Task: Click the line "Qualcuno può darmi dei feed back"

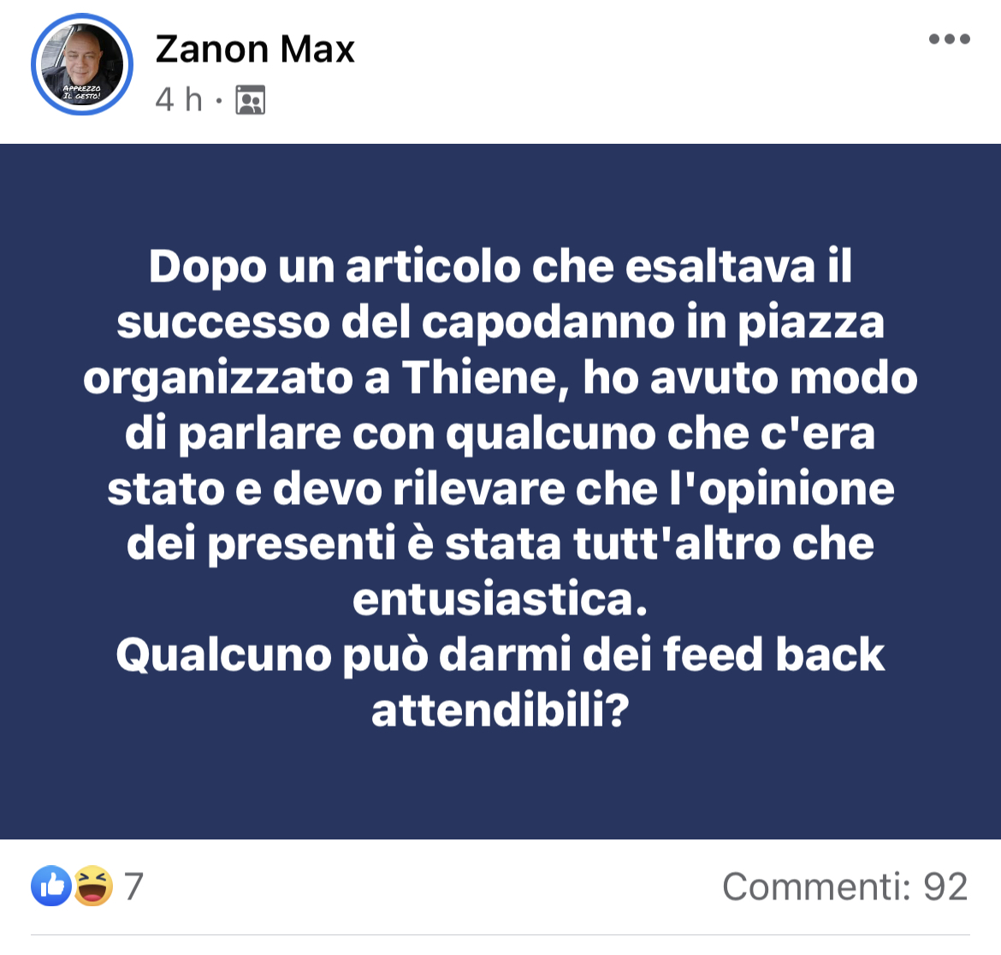Action: (500, 655)
